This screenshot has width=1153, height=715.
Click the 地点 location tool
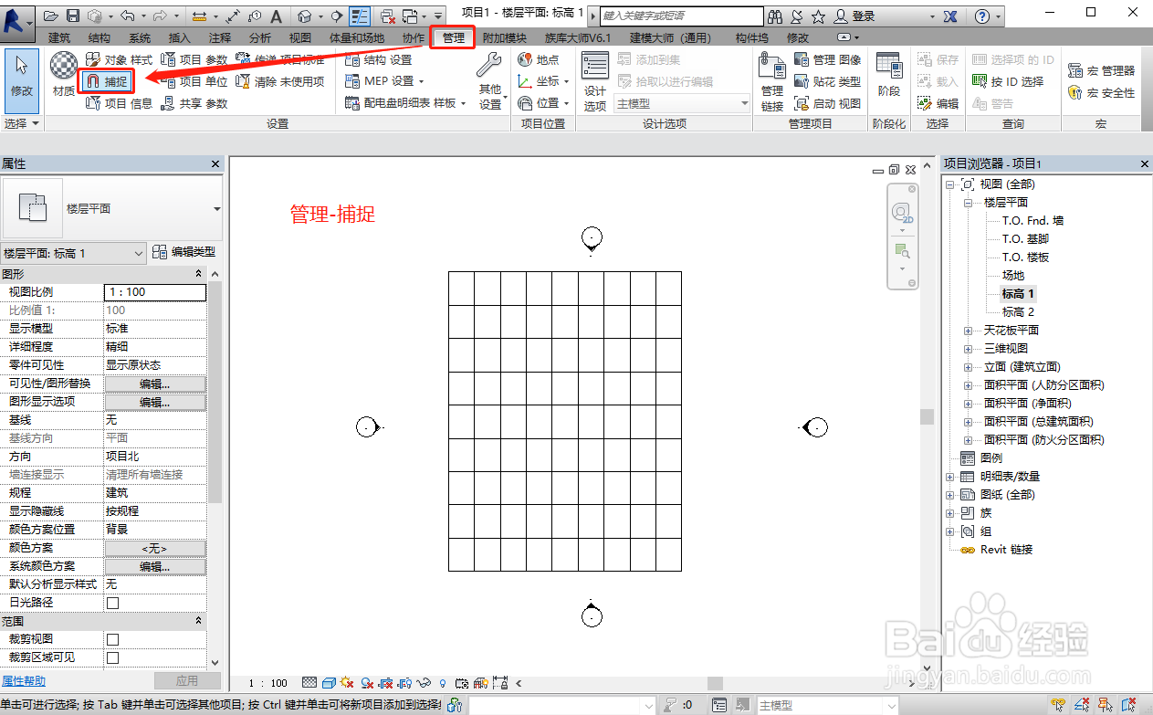click(538, 59)
